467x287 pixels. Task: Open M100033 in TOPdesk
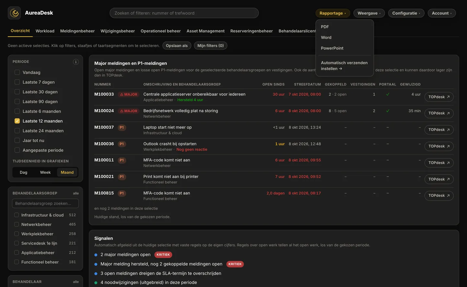[x=439, y=97]
